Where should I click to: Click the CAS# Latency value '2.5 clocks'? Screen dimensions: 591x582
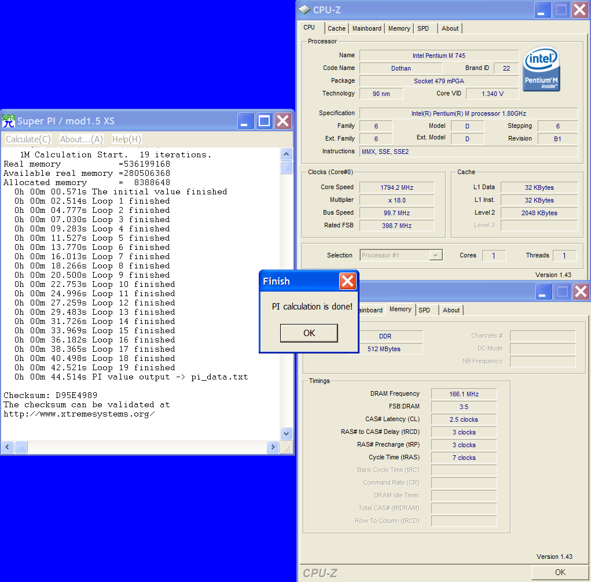pyautogui.click(x=464, y=419)
